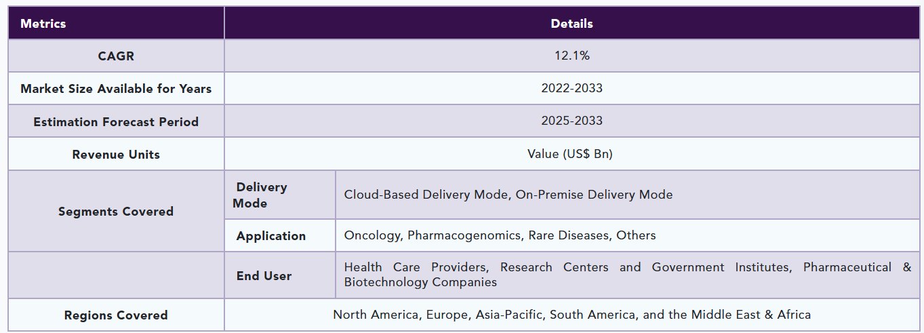Select the Estimation Forecast Period label
This screenshot has width=924, height=333.
click(x=116, y=122)
